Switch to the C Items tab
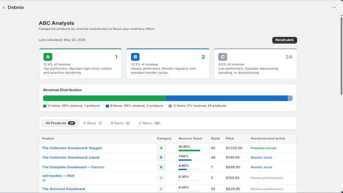The width and height of the screenshot is (343, 193). pos(150,123)
